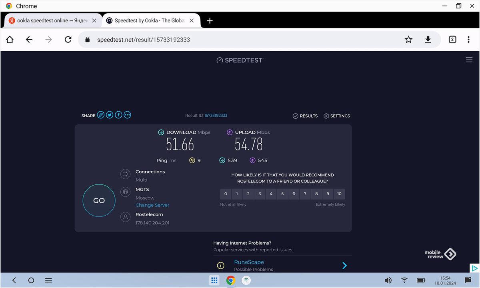
Task: Click idle ping value 9
Action: click(x=199, y=160)
